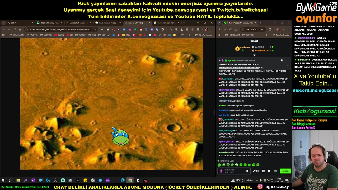Unpin the pinned oguzsasi chat message
The height and width of the screenshot is (190, 338).
point(282,60)
